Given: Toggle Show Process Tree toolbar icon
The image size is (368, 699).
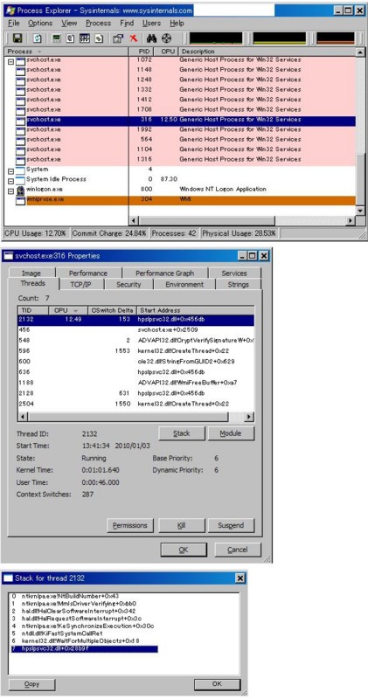Looking at the screenshot, I should click(x=70, y=38).
